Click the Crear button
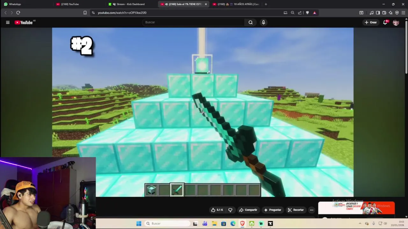 pos(371,22)
